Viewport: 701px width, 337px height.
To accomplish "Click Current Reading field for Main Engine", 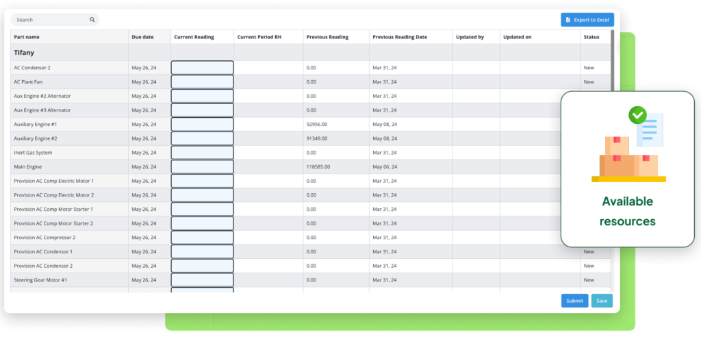I will (x=202, y=166).
